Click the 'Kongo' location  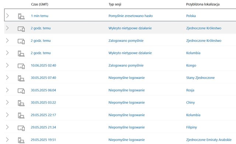point(191,65)
